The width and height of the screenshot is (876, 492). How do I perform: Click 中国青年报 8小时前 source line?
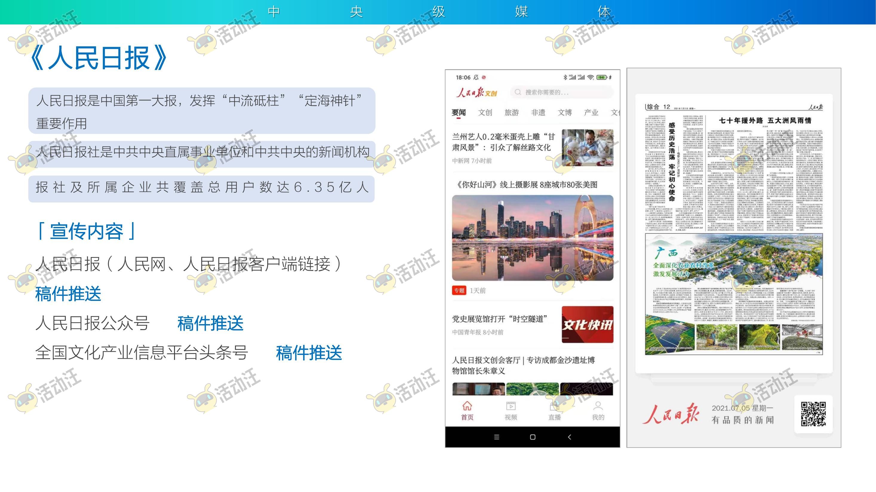(477, 332)
